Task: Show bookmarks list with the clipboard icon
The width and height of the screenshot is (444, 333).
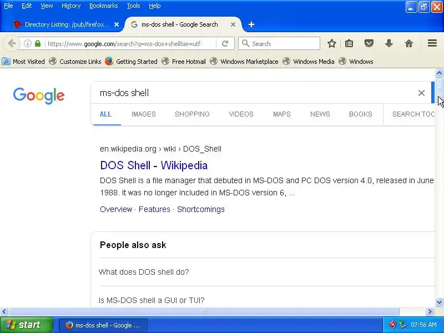Action: 349,44
